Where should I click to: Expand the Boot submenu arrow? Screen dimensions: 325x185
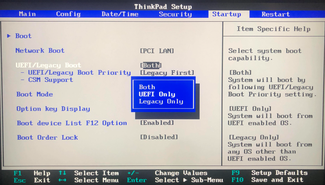pos(9,36)
